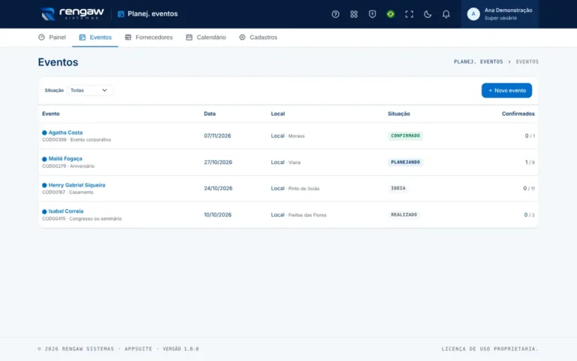Click footer text Versão 1.0.0
The width and height of the screenshot is (577, 361).
[180, 349]
